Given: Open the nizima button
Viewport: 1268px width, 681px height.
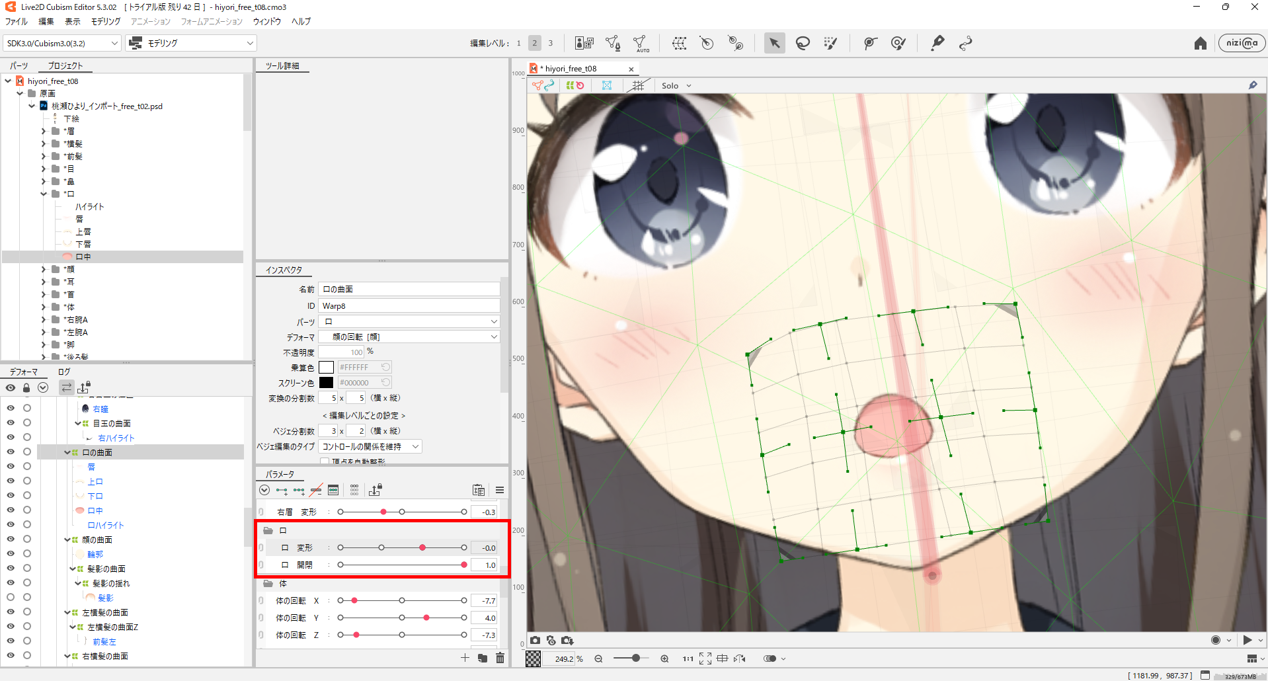Looking at the screenshot, I should point(1242,43).
